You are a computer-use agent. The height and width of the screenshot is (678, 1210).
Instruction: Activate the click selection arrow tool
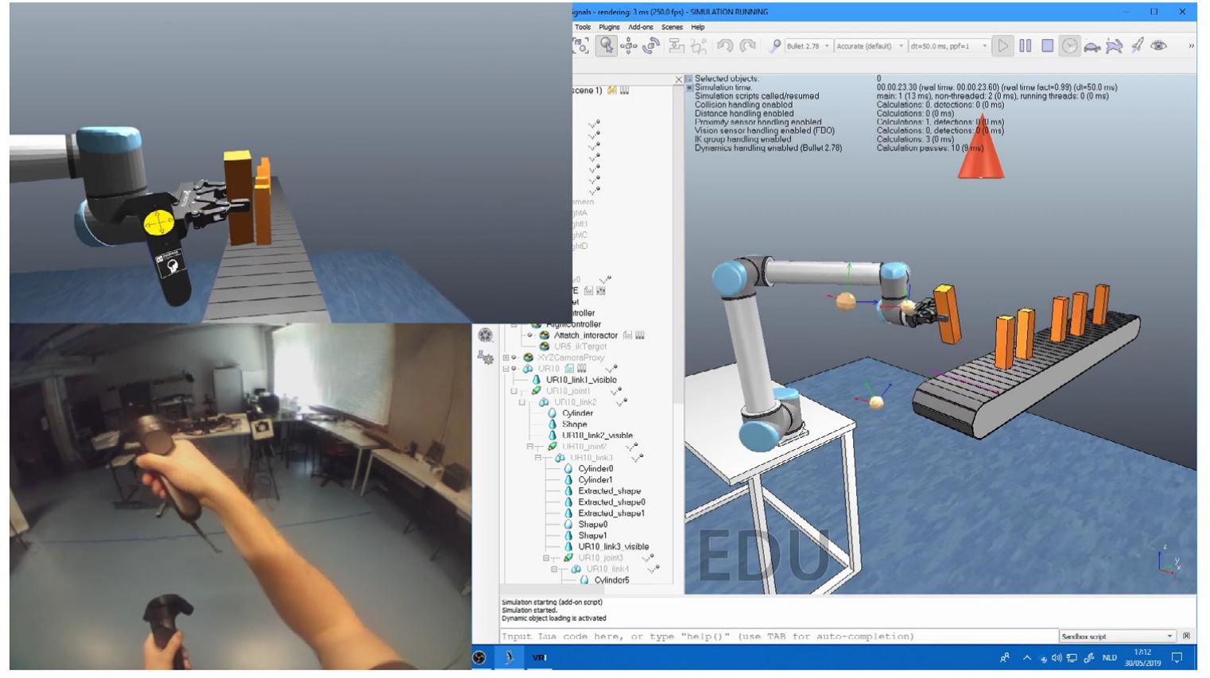607,46
